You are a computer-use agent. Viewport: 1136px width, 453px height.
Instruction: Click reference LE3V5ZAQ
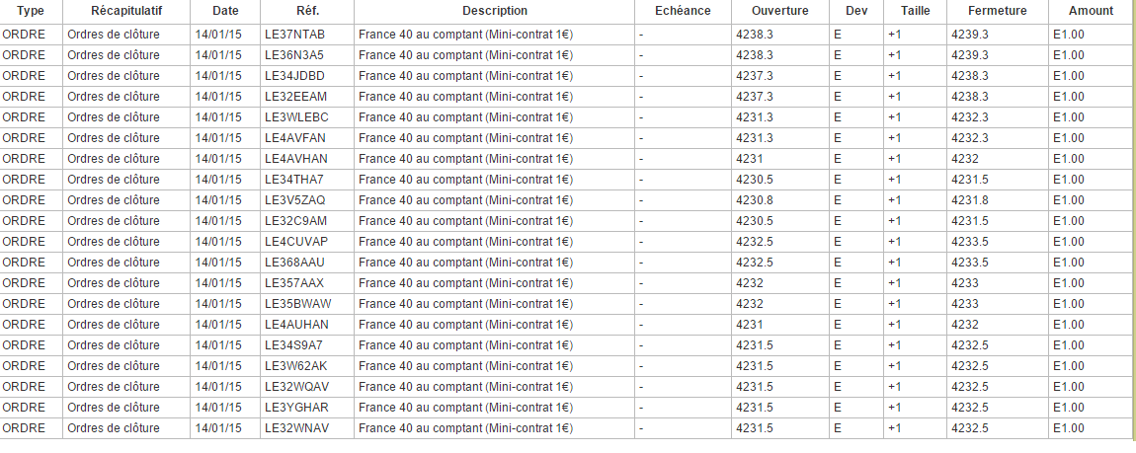pyautogui.click(x=295, y=199)
